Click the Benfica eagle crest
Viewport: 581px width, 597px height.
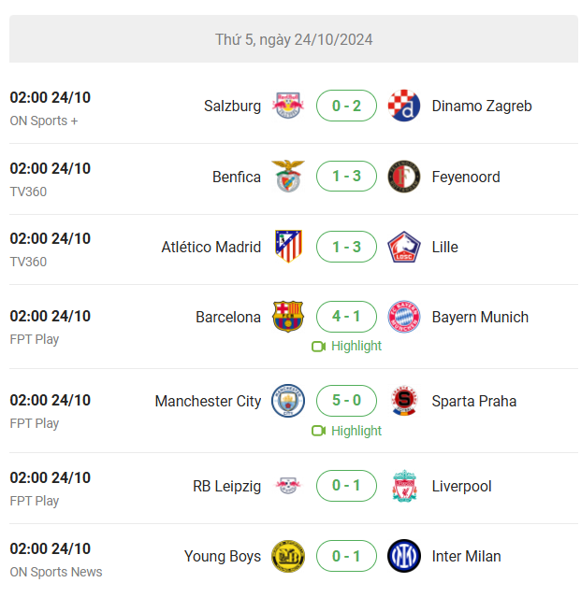coord(288,177)
